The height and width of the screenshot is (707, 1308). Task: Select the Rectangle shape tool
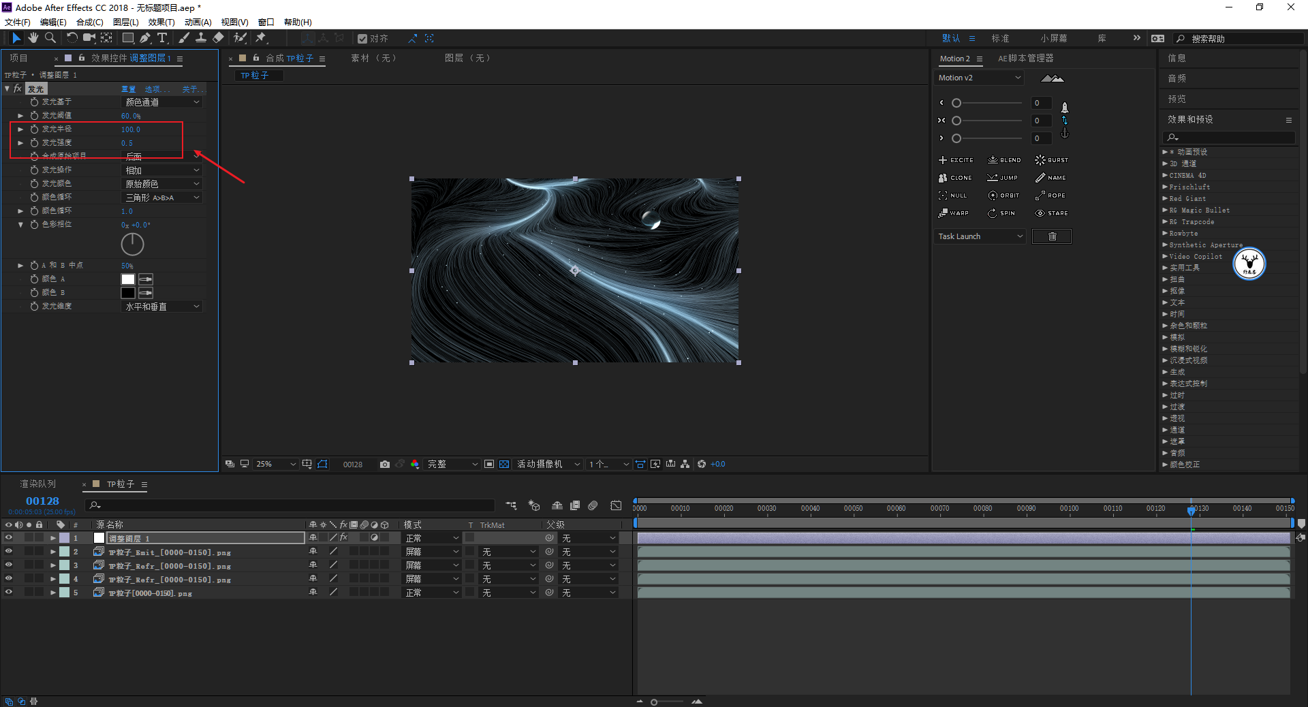pyautogui.click(x=127, y=38)
